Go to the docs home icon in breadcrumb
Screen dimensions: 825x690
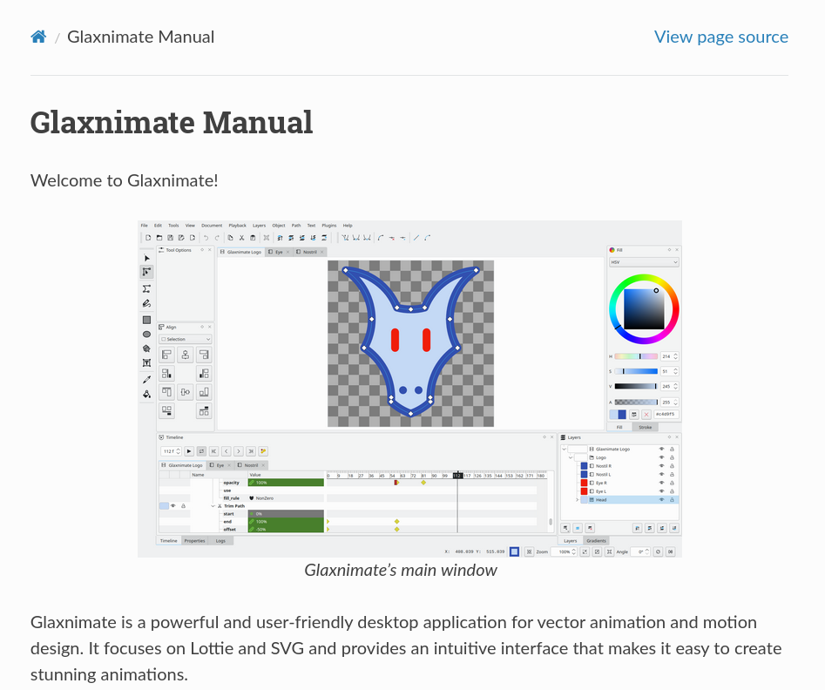(38, 37)
